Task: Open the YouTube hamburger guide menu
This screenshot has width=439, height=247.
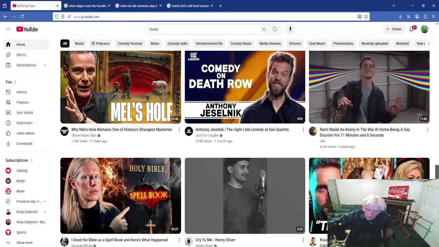Action: [x=8, y=29]
